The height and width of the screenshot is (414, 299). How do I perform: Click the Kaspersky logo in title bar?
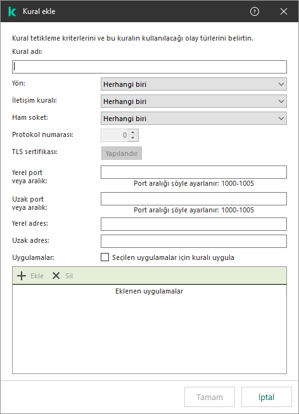pos(12,11)
